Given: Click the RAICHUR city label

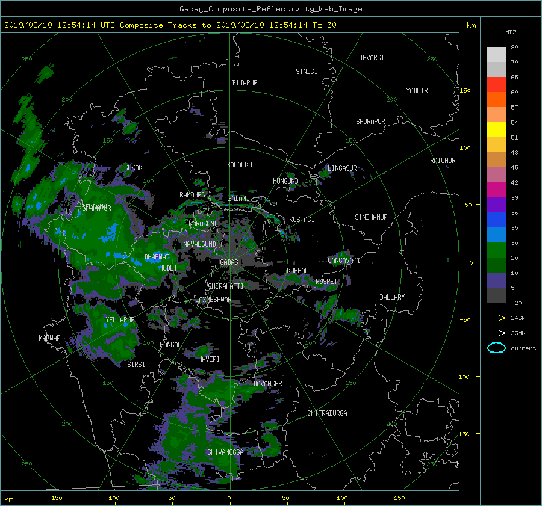Looking at the screenshot, I should [x=443, y=161].
